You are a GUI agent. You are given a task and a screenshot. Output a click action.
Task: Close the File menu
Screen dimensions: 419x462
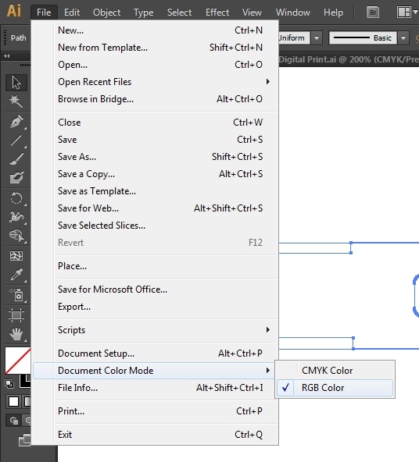[x=44, y=12]
